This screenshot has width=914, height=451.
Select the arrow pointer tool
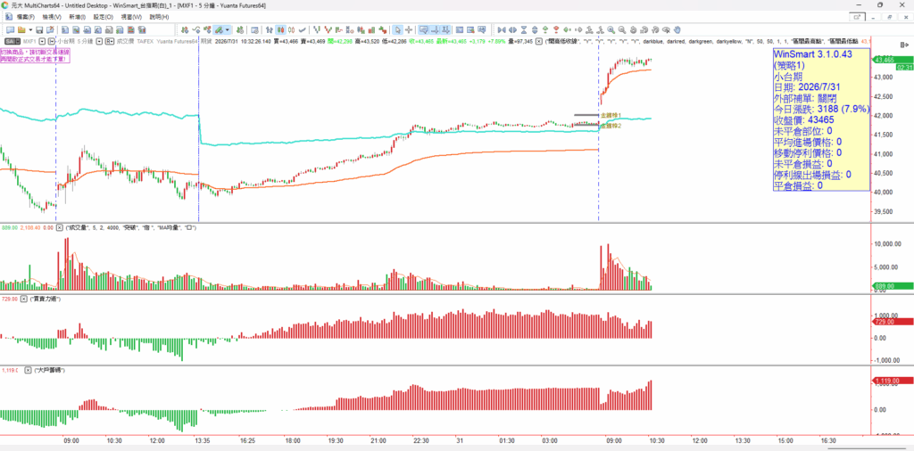coord(397,29)
